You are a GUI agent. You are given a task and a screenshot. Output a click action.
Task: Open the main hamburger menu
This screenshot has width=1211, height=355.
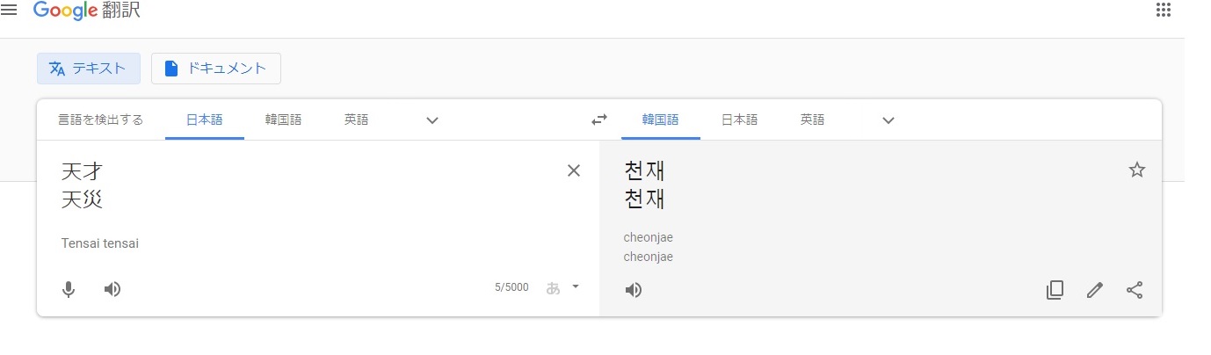click(9, 10)
